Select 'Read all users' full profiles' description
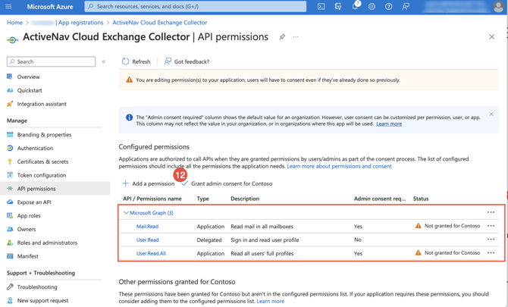This screenshot has height=307, width=508. (262, 253)
